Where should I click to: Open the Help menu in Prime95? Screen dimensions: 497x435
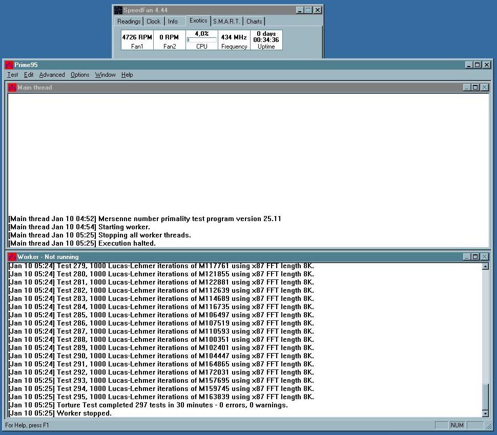(x=127, y=75)
